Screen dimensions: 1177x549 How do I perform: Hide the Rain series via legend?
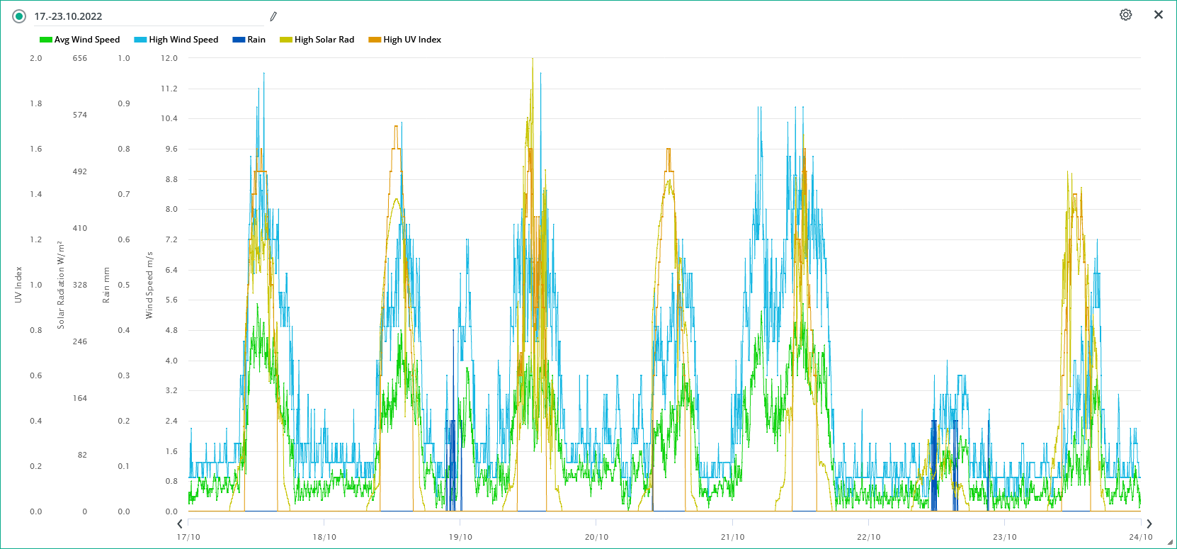coord(256,40)
